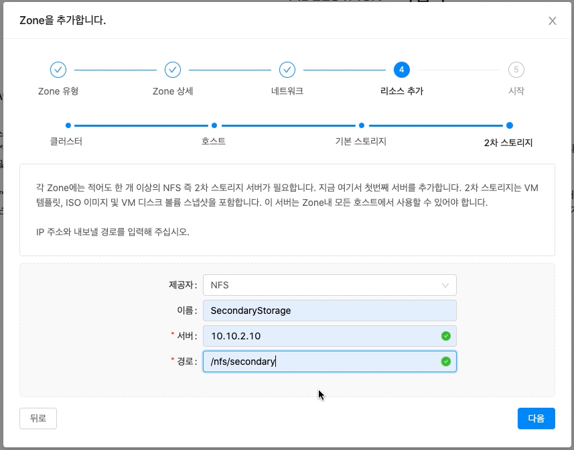The height and width of the screenshot is (450, 574).
Task: Click the 네트워크 step checkmark icon
Action: tap(287, 70)
